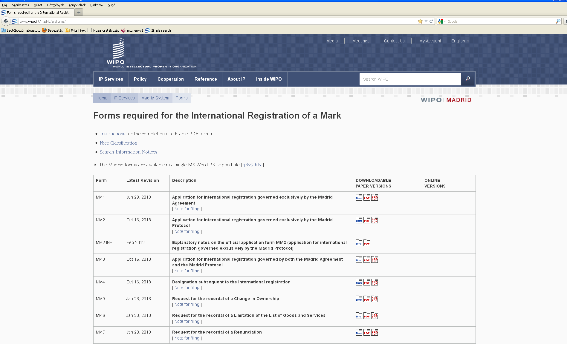Viewport: 567px width, 344px height.
Task: Download MM3 form as DOC
Action: pos(359,259)
